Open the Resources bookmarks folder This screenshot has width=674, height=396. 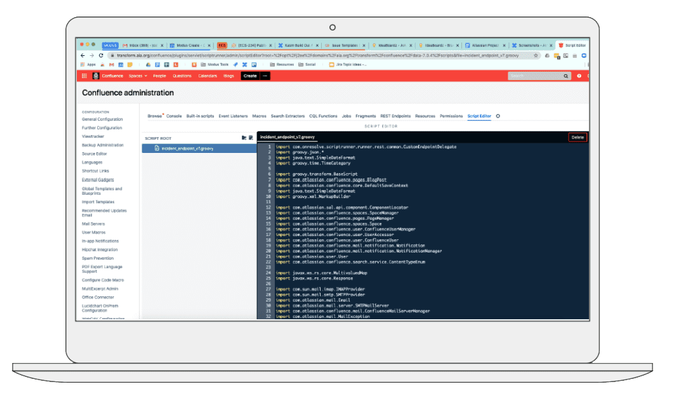pos(282,65)
